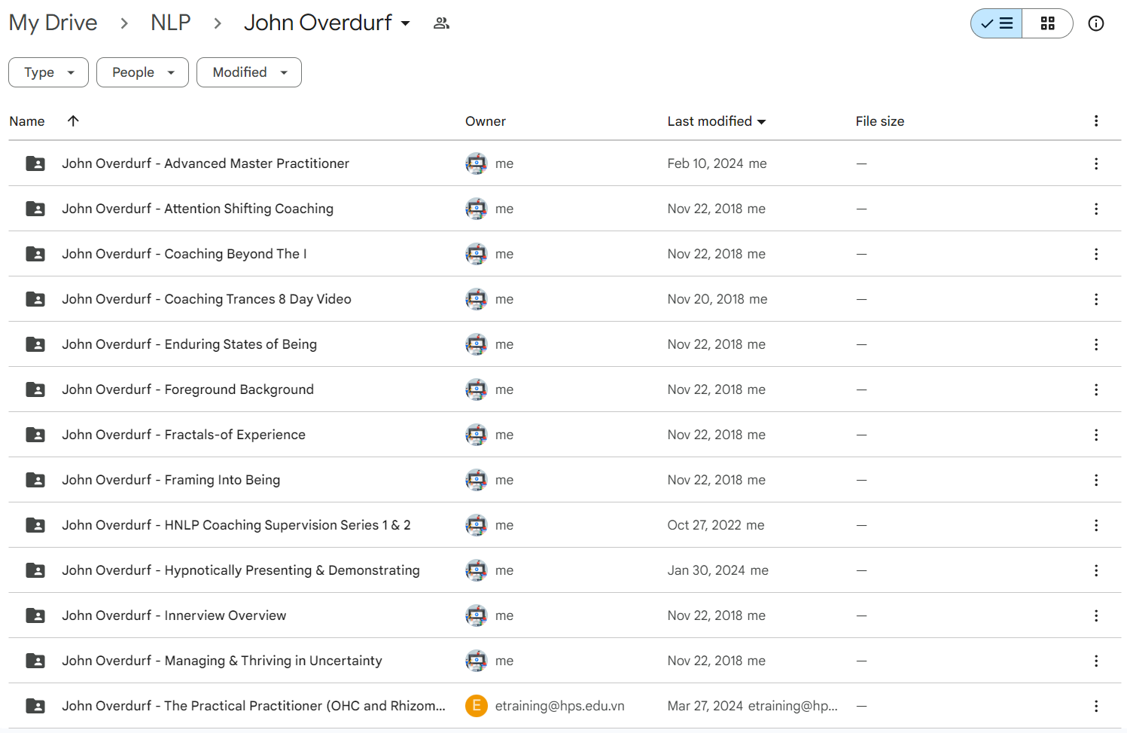The image size is (1127, 733).
Task: Go to My Drive breadcrumb
Action: [53, 23]
